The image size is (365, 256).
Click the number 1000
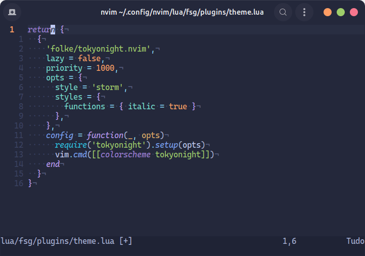click(x=105, y=68)
